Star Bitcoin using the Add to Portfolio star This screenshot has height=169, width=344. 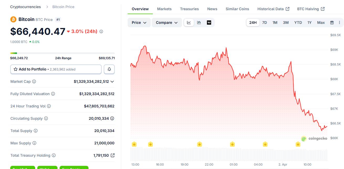point(15,69)
